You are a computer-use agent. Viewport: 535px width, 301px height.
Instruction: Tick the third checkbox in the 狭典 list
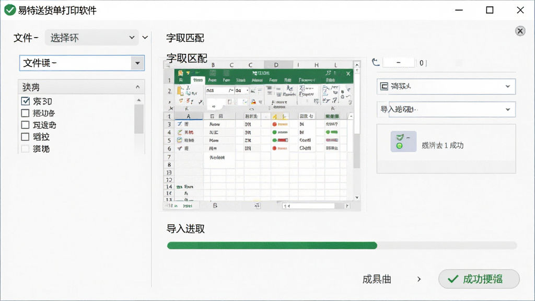(25, 125)
